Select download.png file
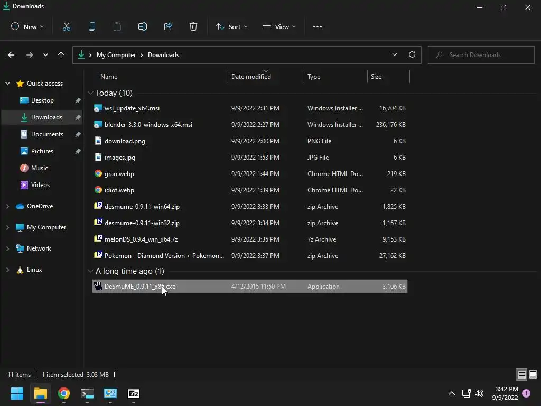The image size is (541, 406). click(x=250, y=141)
